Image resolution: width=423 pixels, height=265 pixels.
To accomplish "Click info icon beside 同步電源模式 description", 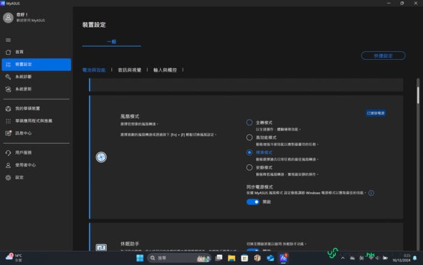I will pyautogui.click(x=371, y=193).
